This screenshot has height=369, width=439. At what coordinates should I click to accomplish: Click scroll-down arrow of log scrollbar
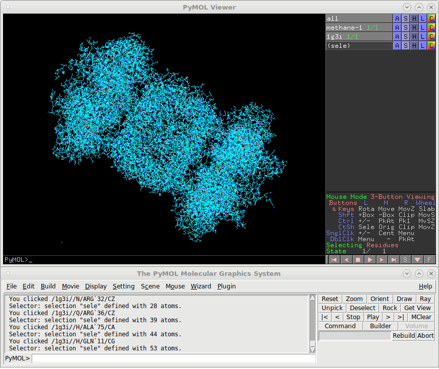[x=313, y=350]
